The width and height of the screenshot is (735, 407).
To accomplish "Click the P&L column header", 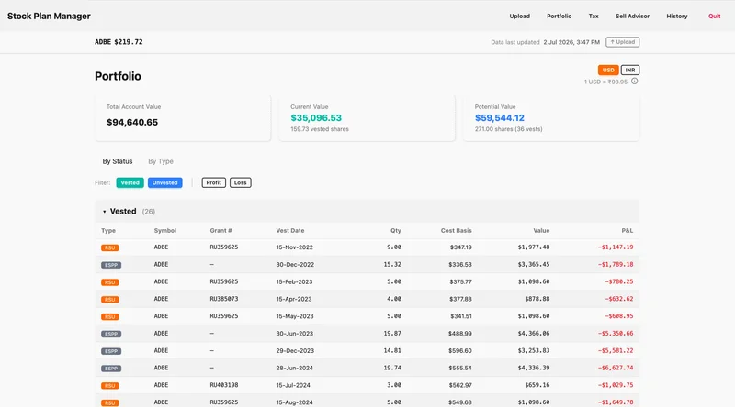I will [x=628, y=231].
